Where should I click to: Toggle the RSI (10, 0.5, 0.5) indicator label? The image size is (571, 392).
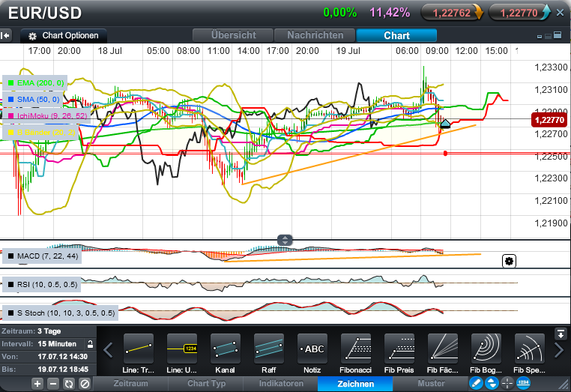tap(41, 285)
